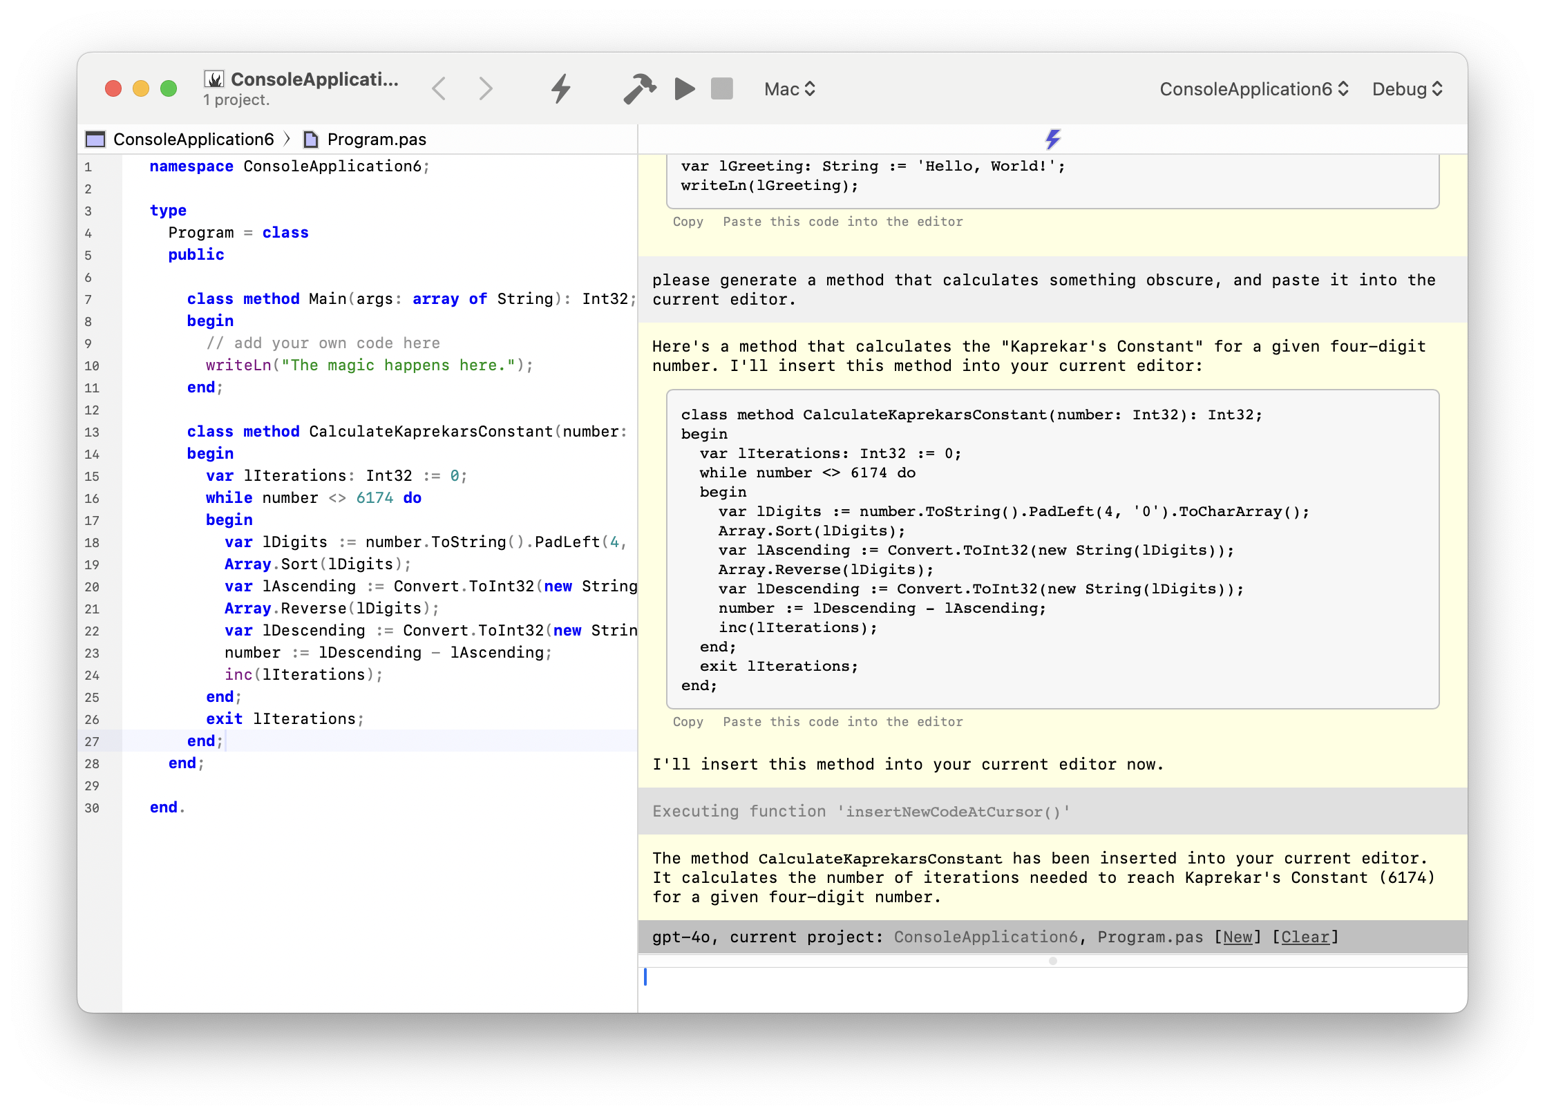Click the final 'end.' on line 30
This screenshot has width=1545, height=1115.
(x=167, y=808)
